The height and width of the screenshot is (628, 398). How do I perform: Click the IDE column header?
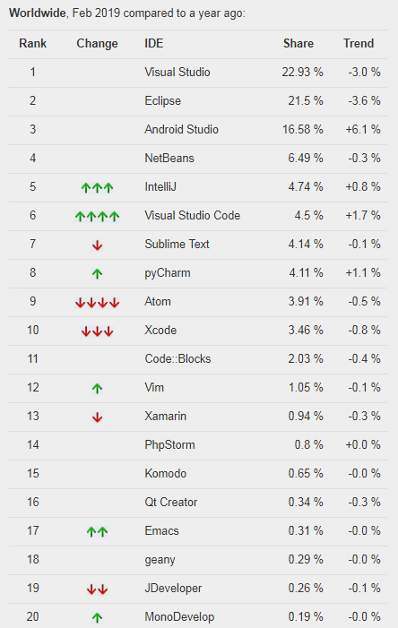click(154, 43)
